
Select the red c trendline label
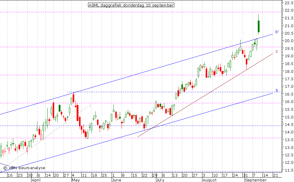click(x=277, y=51)
